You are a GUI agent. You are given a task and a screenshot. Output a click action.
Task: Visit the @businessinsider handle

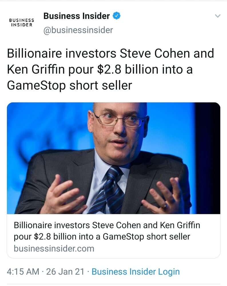coord(78,30)
